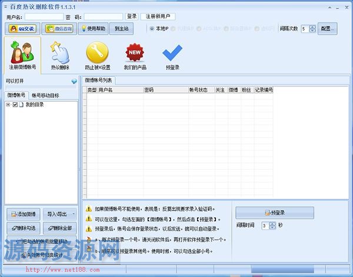Image resolution: width=353 pixels, height=277 pixels.
Task: Click the 微信咨询 button
Action: [59, 29]
